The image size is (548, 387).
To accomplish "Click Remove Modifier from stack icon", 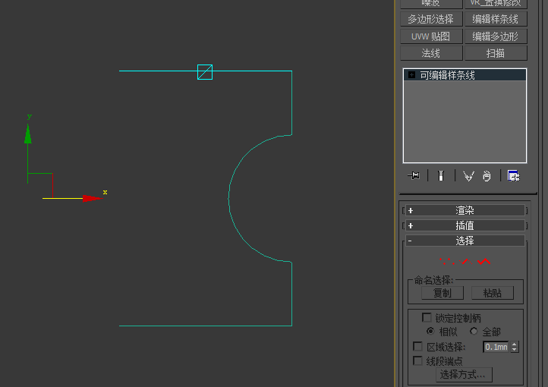I will coord(487,176).
